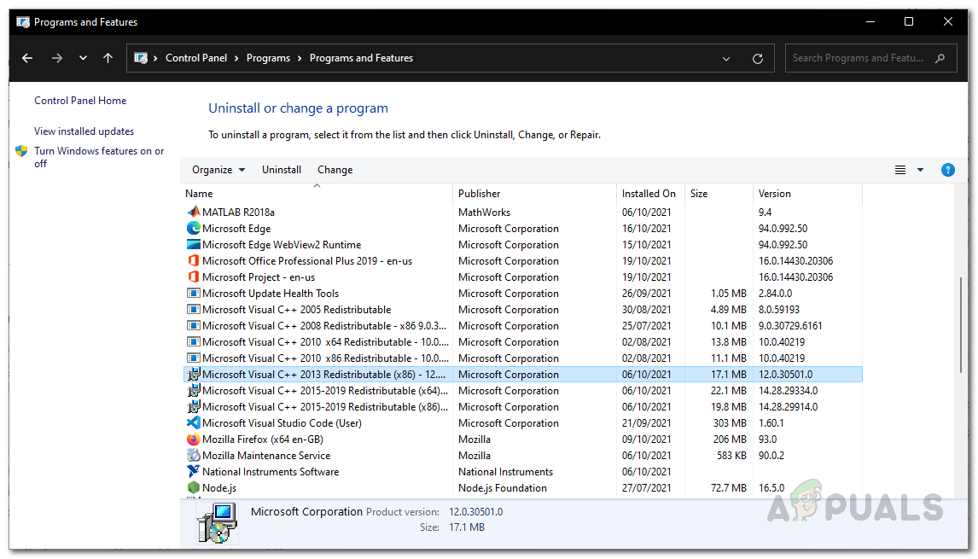Open View installed updates link
Image resolution: width=978 pixels, height=559 pixels.
[84, 131]
